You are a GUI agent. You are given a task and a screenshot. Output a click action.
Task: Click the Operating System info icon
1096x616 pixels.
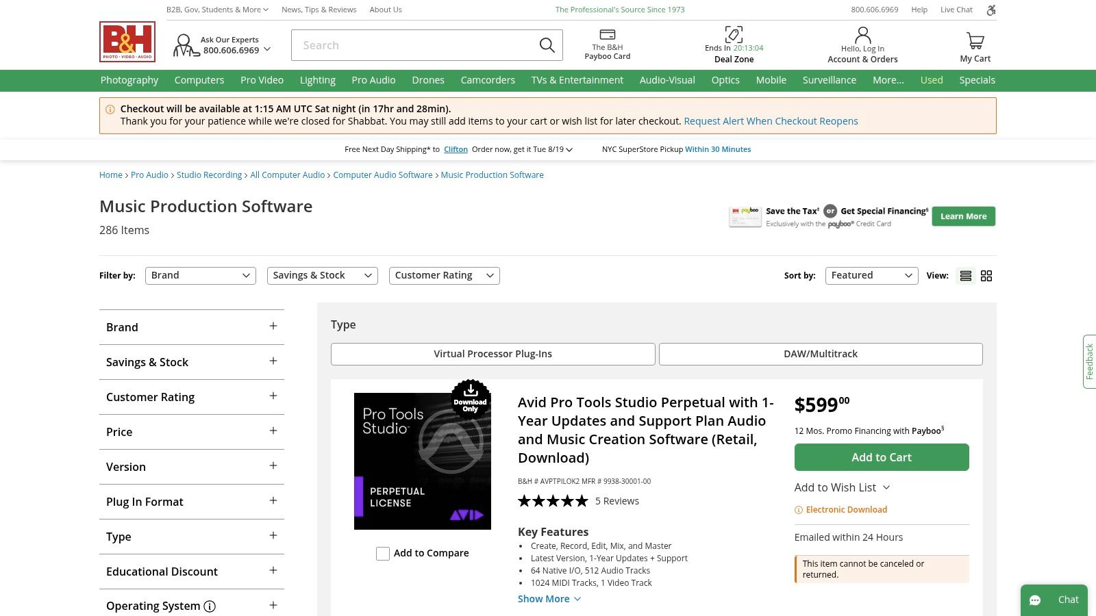(x=210, y=606)
